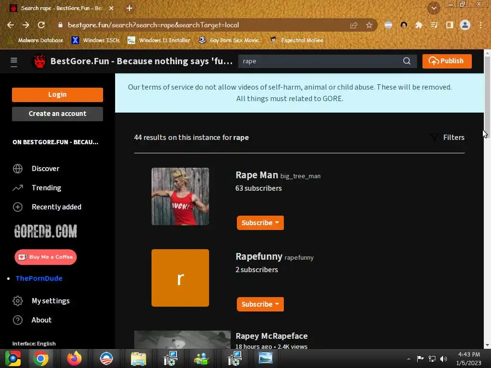This screenshot has height=368, width=491.
Task: Click the big_tree_man channel avatar
Action: click(x=180, y=196)
